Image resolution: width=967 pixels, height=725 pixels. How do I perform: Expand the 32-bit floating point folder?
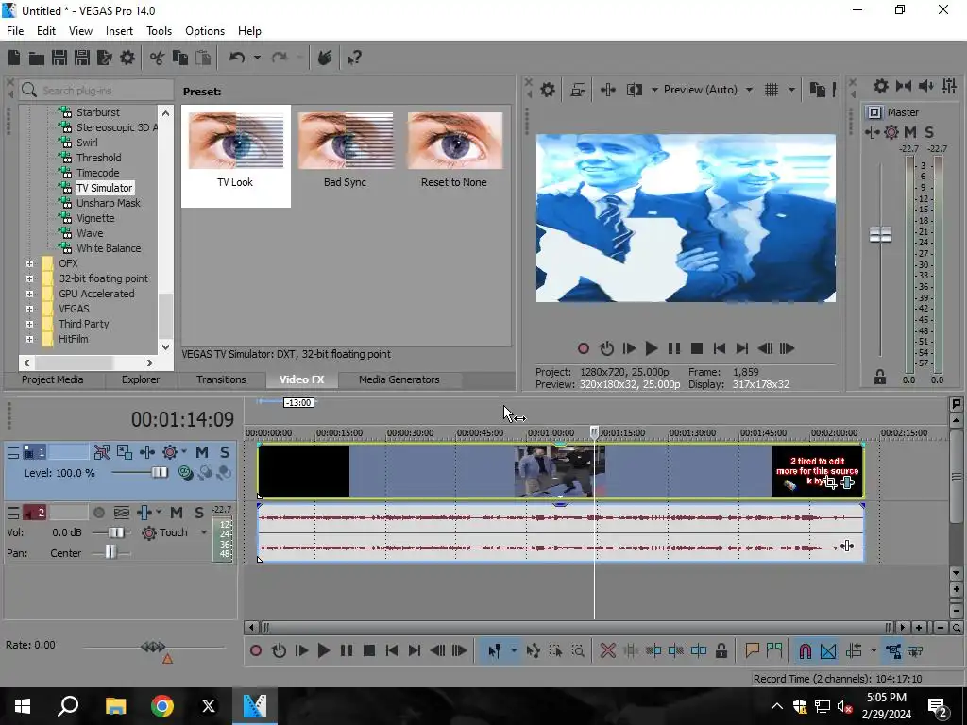point(29,278)
